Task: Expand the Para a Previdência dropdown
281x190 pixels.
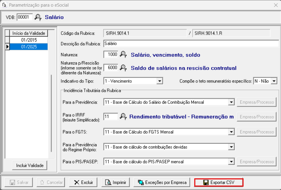Action: [x=231, y=102]
